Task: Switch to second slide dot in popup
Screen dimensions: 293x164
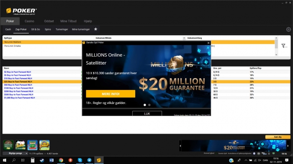Action: pos(149,105)
